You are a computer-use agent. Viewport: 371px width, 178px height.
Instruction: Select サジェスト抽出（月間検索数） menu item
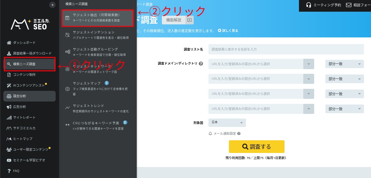(98, 18)
